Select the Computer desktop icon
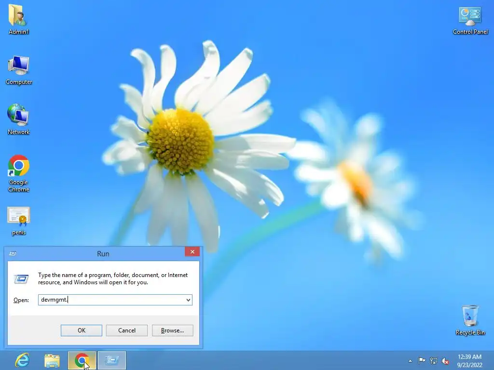The image size is (494, 370). [x=19, y=70]
